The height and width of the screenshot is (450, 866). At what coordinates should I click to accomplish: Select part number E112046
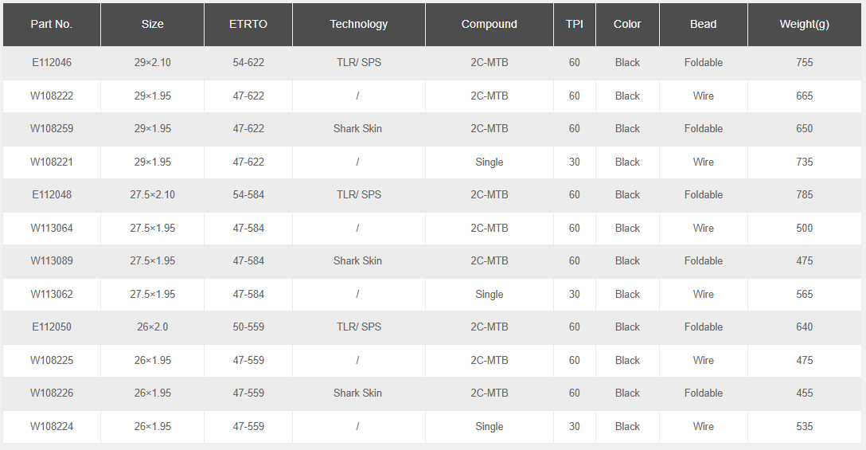point(52,62)
